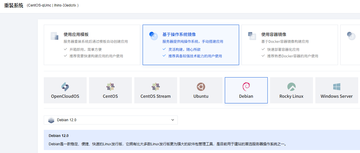This screenshot has height=153, width=360.
Task: Click the Rocky Linux logo icon
Action: [x=292, y=87]
